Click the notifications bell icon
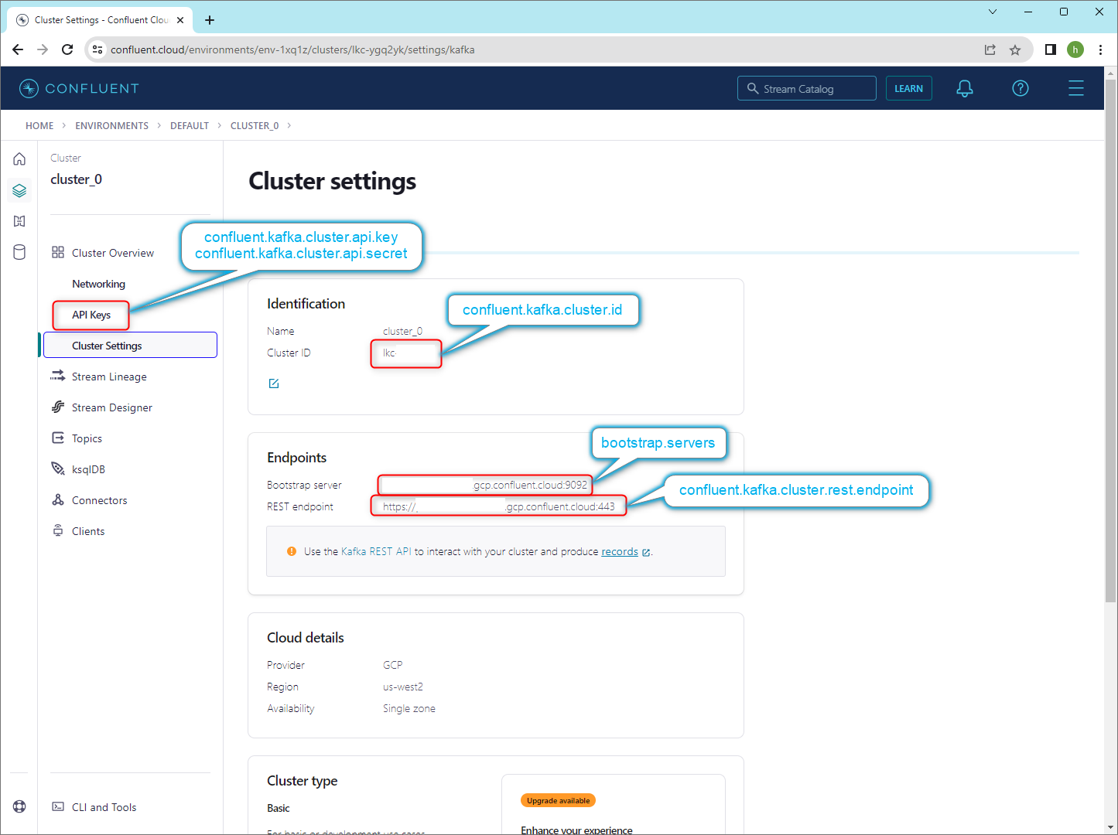Screen dimensions: 1118x835 tap(964, 89)
